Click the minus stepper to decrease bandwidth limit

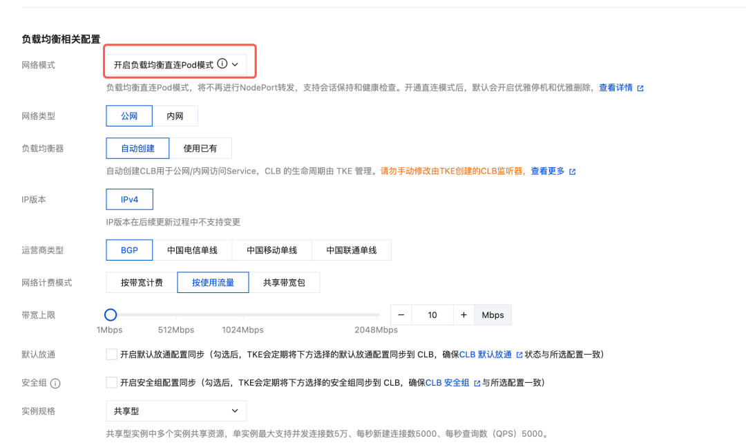coord(401,314)
